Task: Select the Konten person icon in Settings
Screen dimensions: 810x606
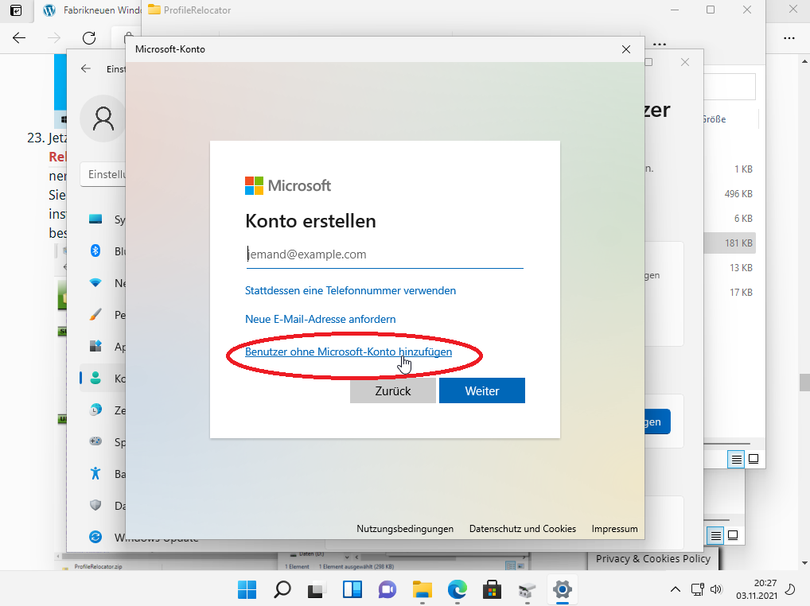Action: 95,378
